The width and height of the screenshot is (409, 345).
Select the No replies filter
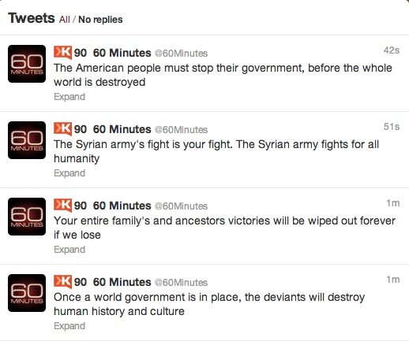(x=100, y=20)
